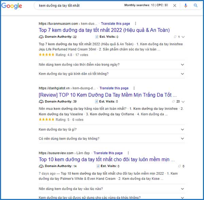Open three-dot menu for tuvanmuasam.com result

pos(136,24)
